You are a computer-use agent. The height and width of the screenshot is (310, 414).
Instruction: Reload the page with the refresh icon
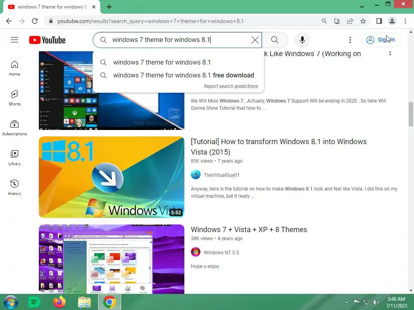point(35,21)
